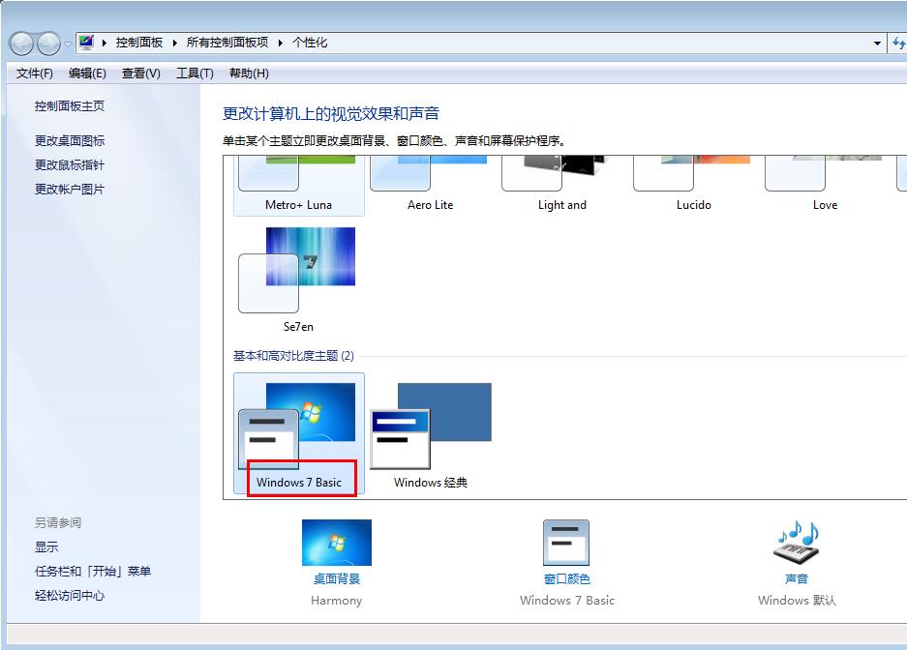Select the Lucido theme
This screenshot has height=650, width=907.
click(693, 185)
